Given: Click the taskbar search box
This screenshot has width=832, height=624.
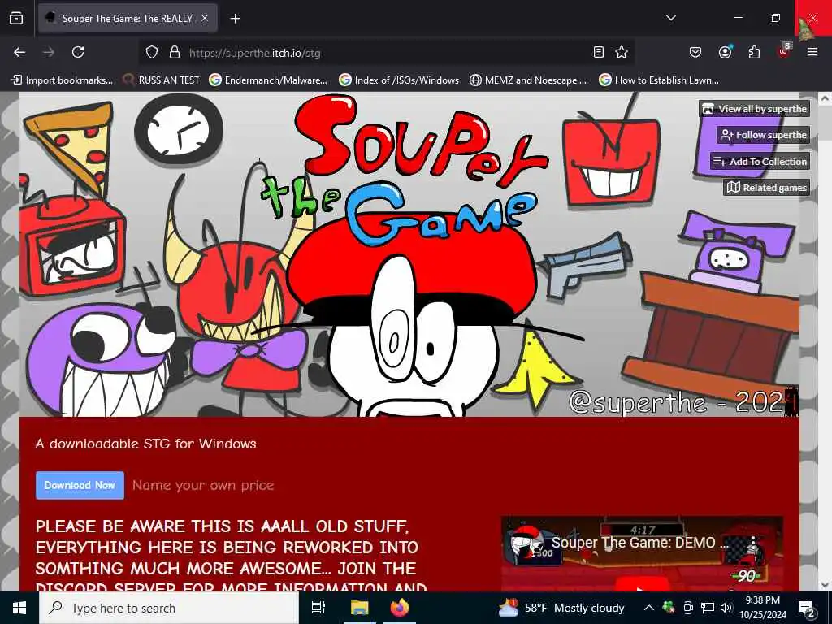Looking at the screenshot, I should click(169, 608).
